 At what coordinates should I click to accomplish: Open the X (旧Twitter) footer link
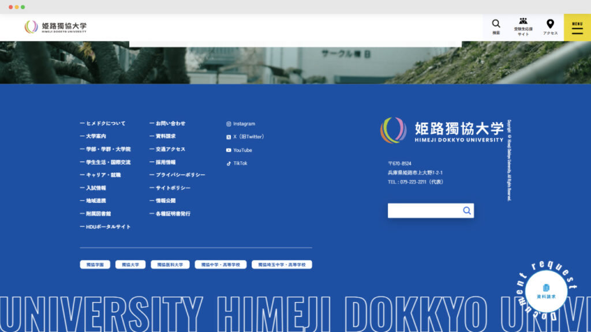(x=245, y=137)
